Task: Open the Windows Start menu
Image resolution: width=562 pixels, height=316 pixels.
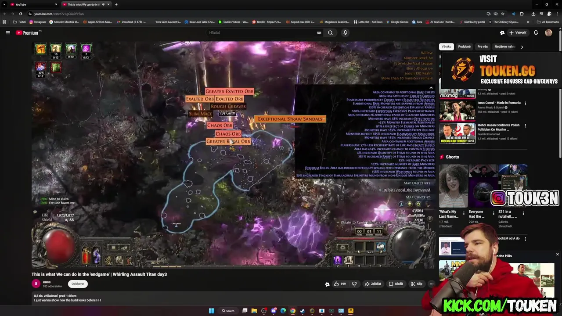Action: pos(211,311)
